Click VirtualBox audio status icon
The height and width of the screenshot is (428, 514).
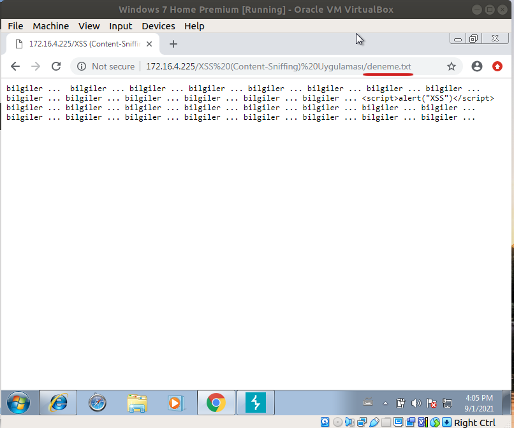coord(349,422)
